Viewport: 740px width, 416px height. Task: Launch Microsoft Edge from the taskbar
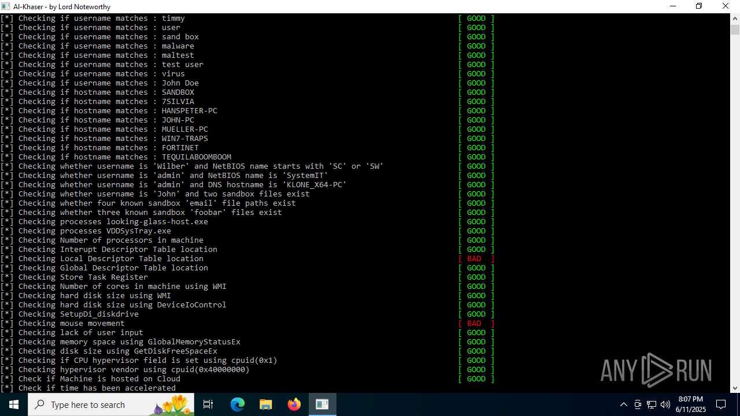point(238,404)
